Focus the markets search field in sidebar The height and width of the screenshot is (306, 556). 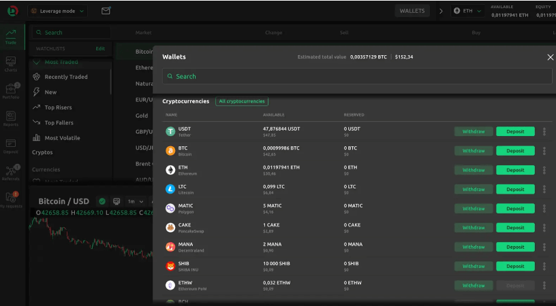click(72, 33)
